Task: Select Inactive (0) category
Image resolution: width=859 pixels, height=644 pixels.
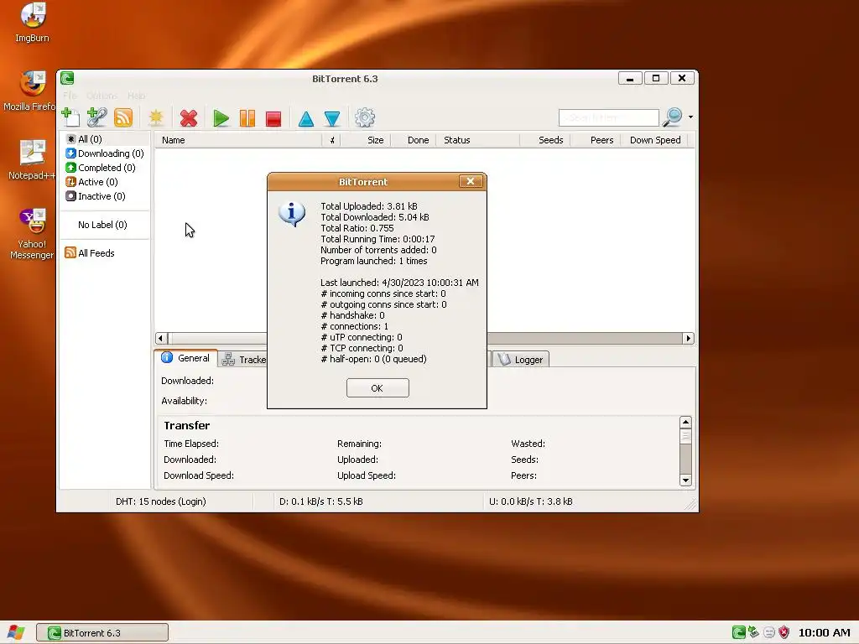Action: (x=96, y=196)
